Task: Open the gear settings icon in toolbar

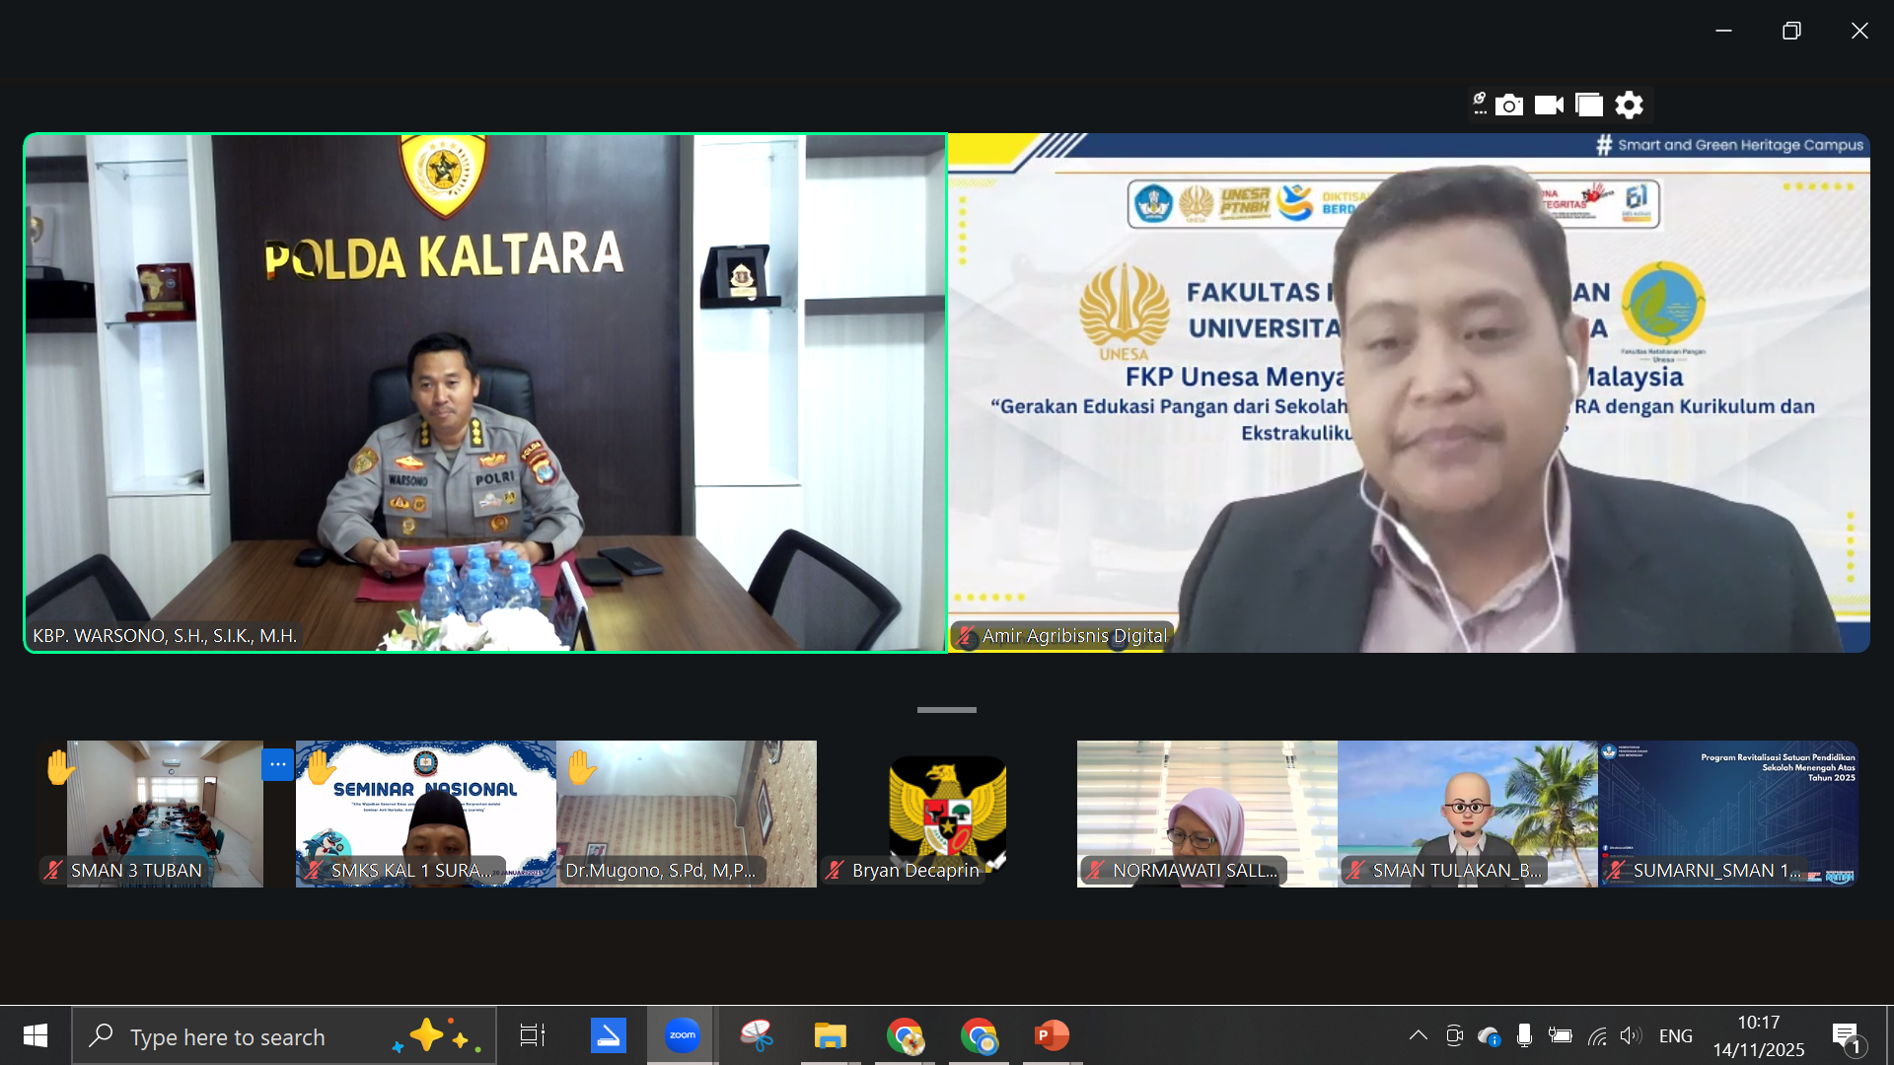Action: (1630, 105)
